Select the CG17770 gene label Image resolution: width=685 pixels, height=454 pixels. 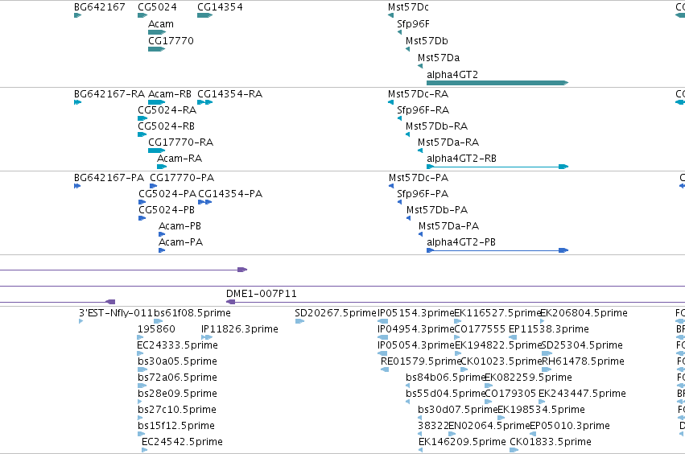click(171, 40)
